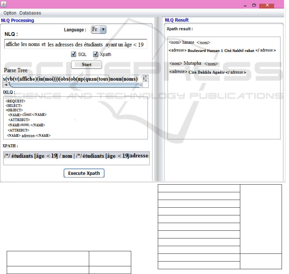Click the Parse Tree vertical up arrow
Viewport: 289px width, 274px height.
coord(146,77)
